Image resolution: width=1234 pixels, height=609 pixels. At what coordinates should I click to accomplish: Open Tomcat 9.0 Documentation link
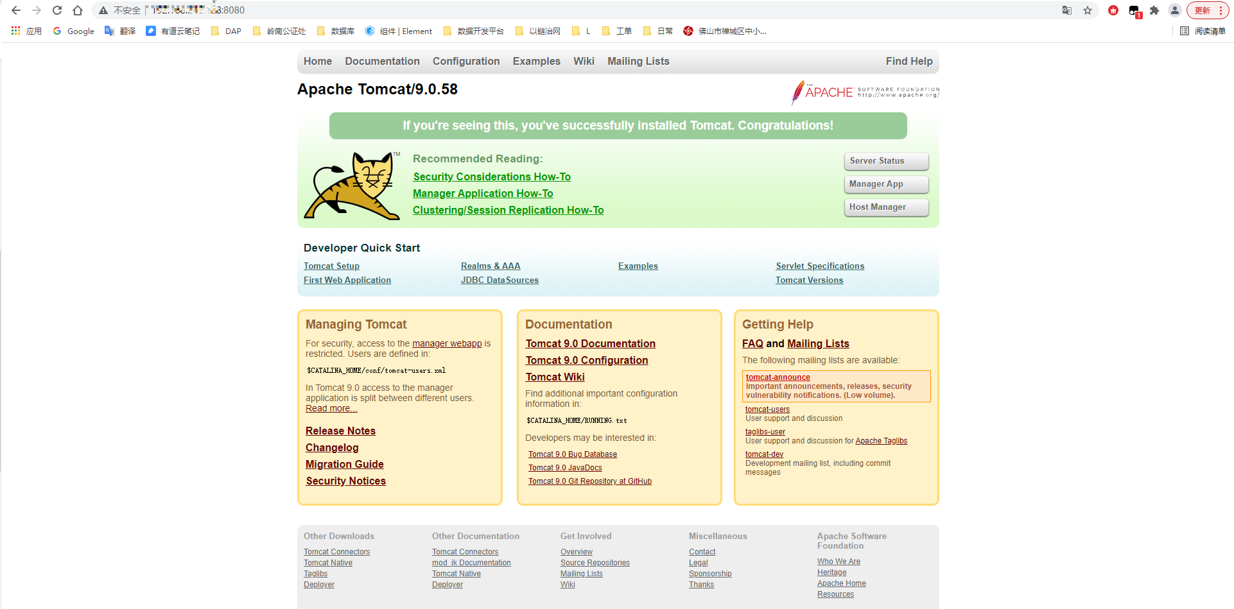(x=591, y=344)
